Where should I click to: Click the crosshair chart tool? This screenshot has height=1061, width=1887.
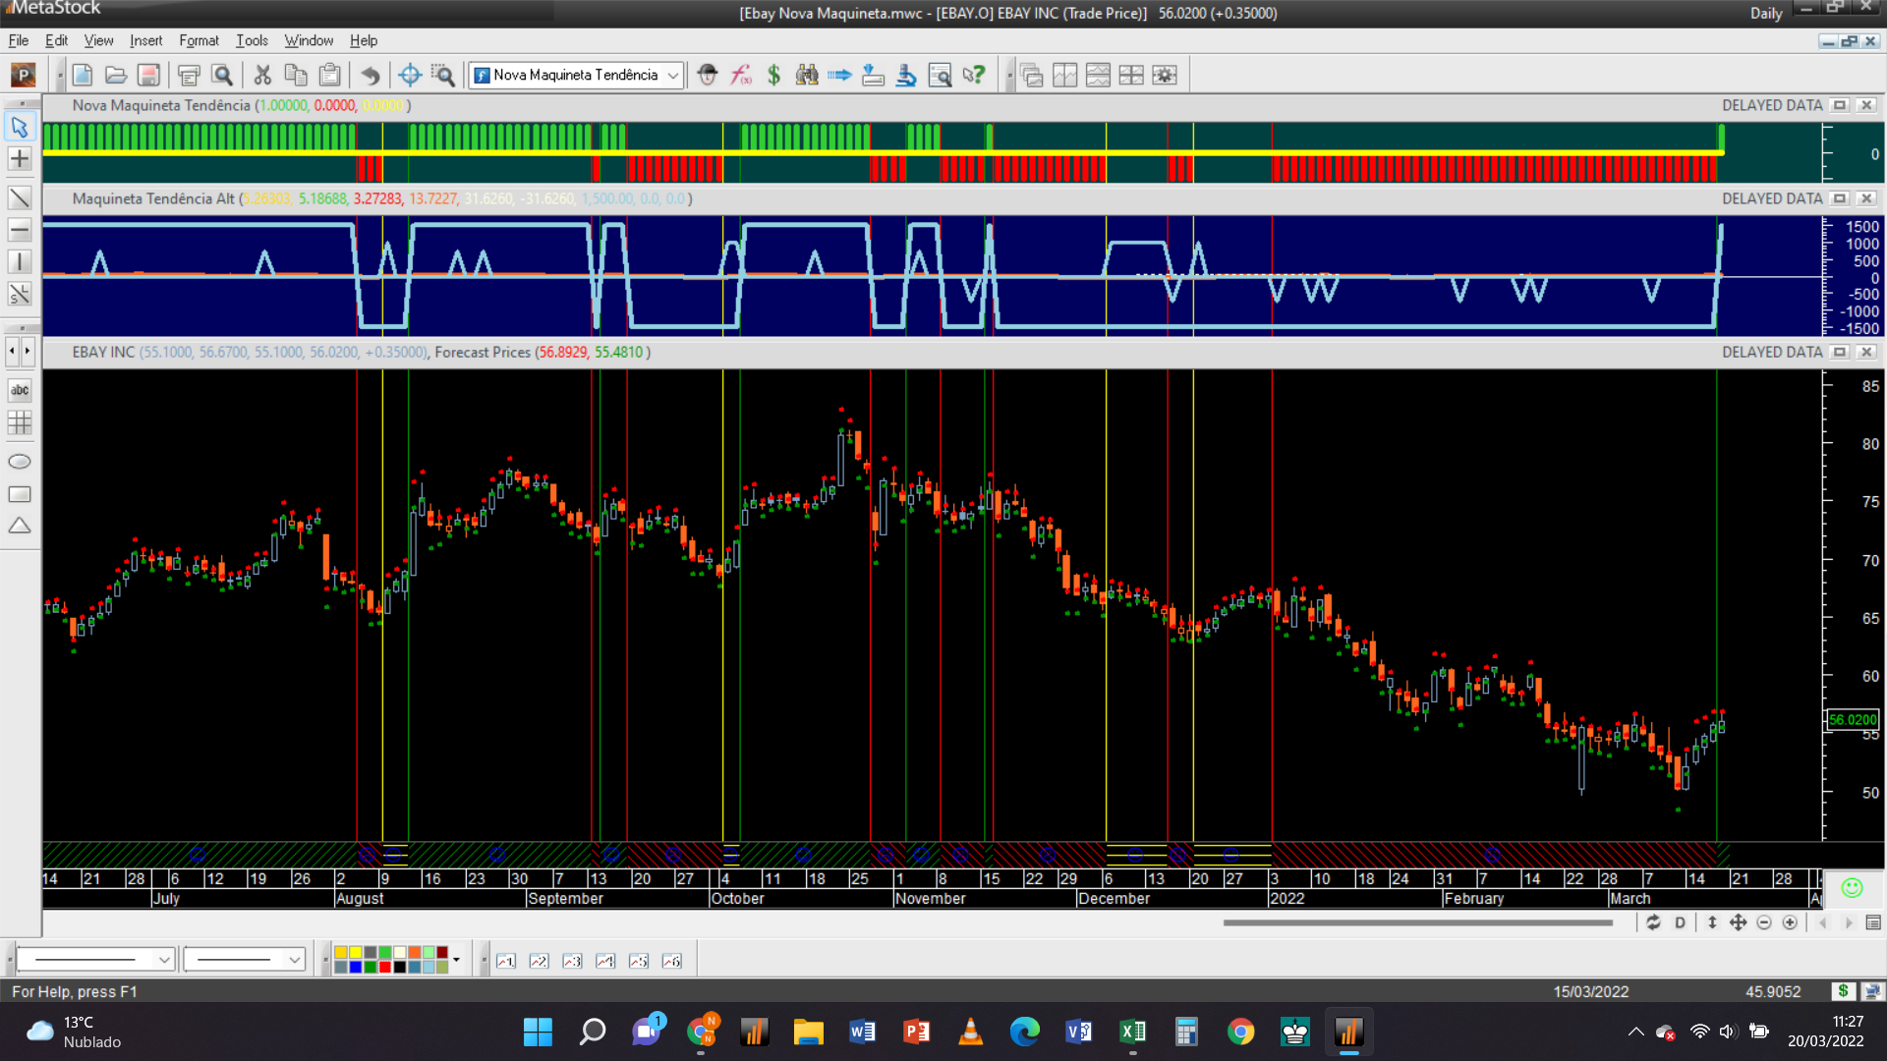(410, 75)
